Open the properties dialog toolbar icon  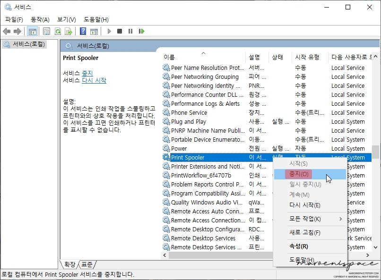[x=46, y=31]
